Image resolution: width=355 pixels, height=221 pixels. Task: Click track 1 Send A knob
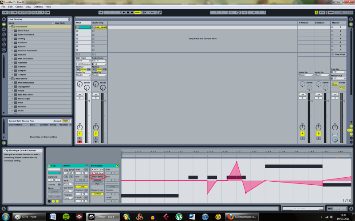click(x=79, y=84)
